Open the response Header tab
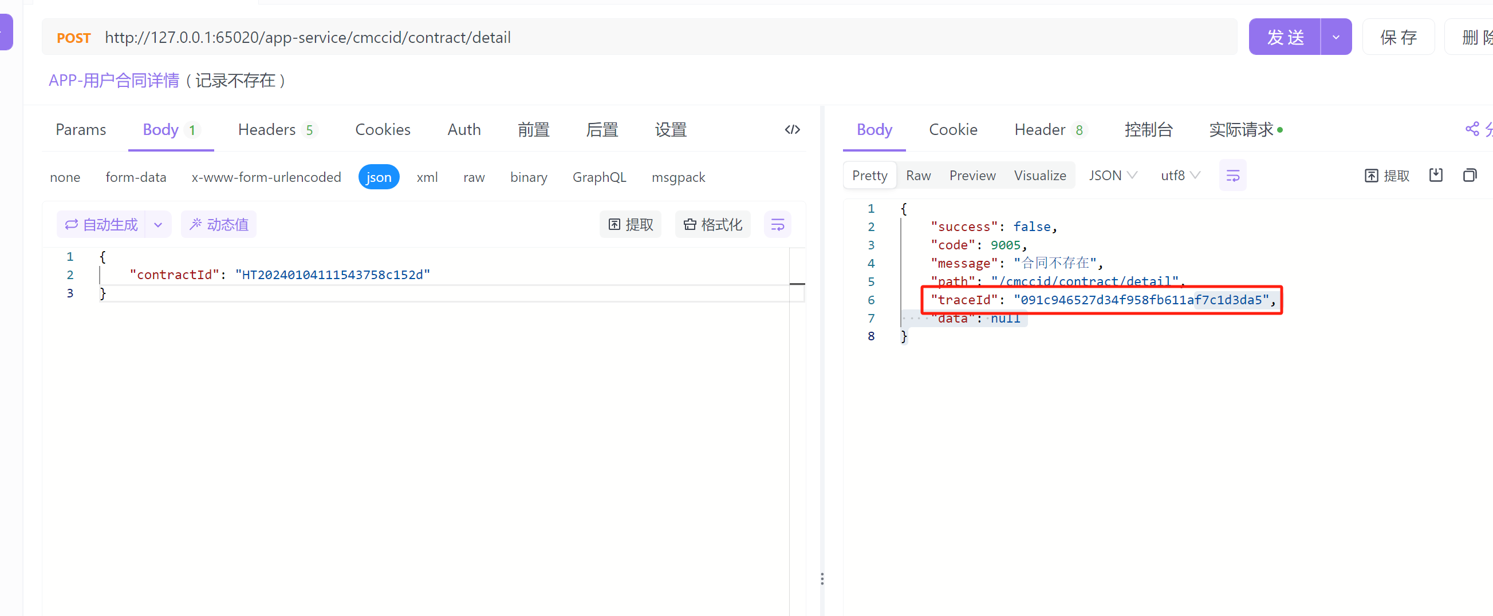The width and height of the screenshot is (1493, 616). (1050, 129)
